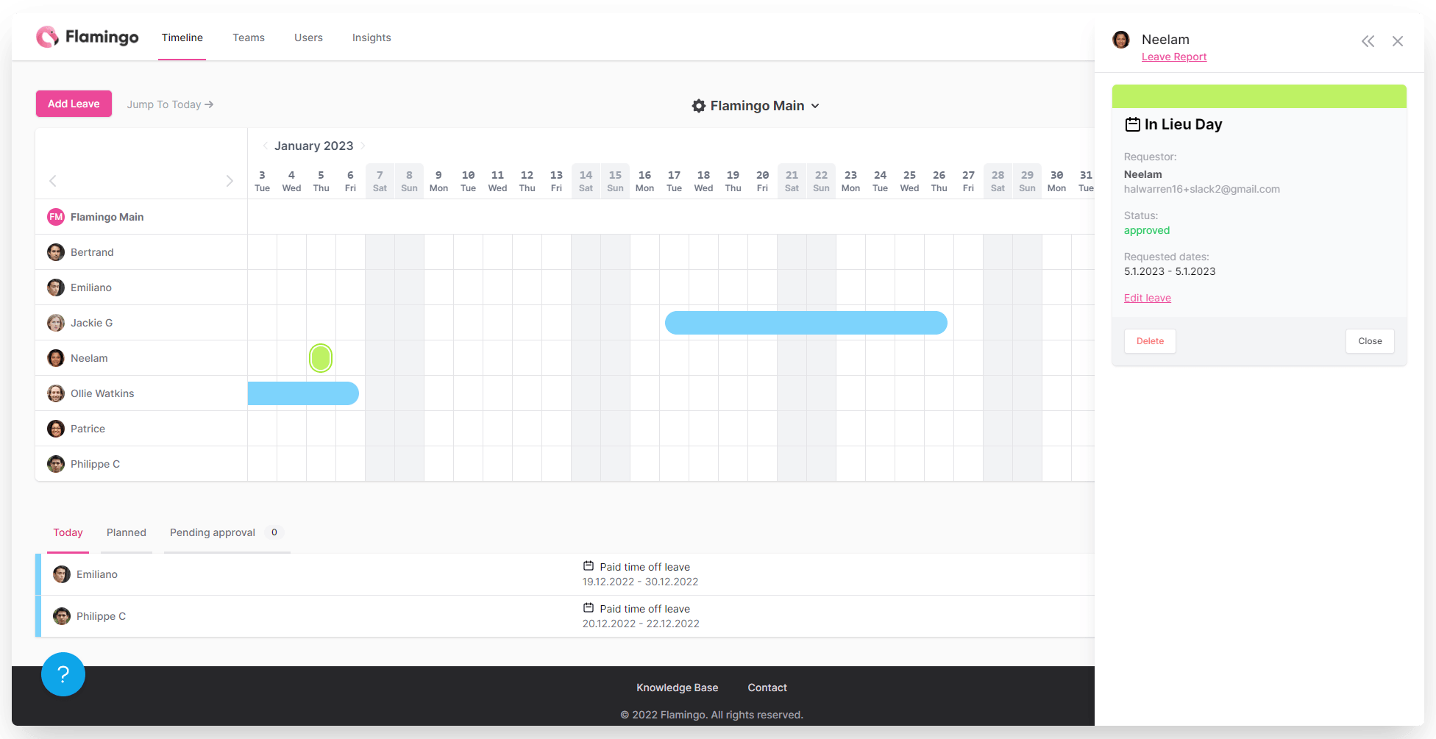Click the Edit leave link
This screenshot has height=739, width=1436.
(1148, 298)
